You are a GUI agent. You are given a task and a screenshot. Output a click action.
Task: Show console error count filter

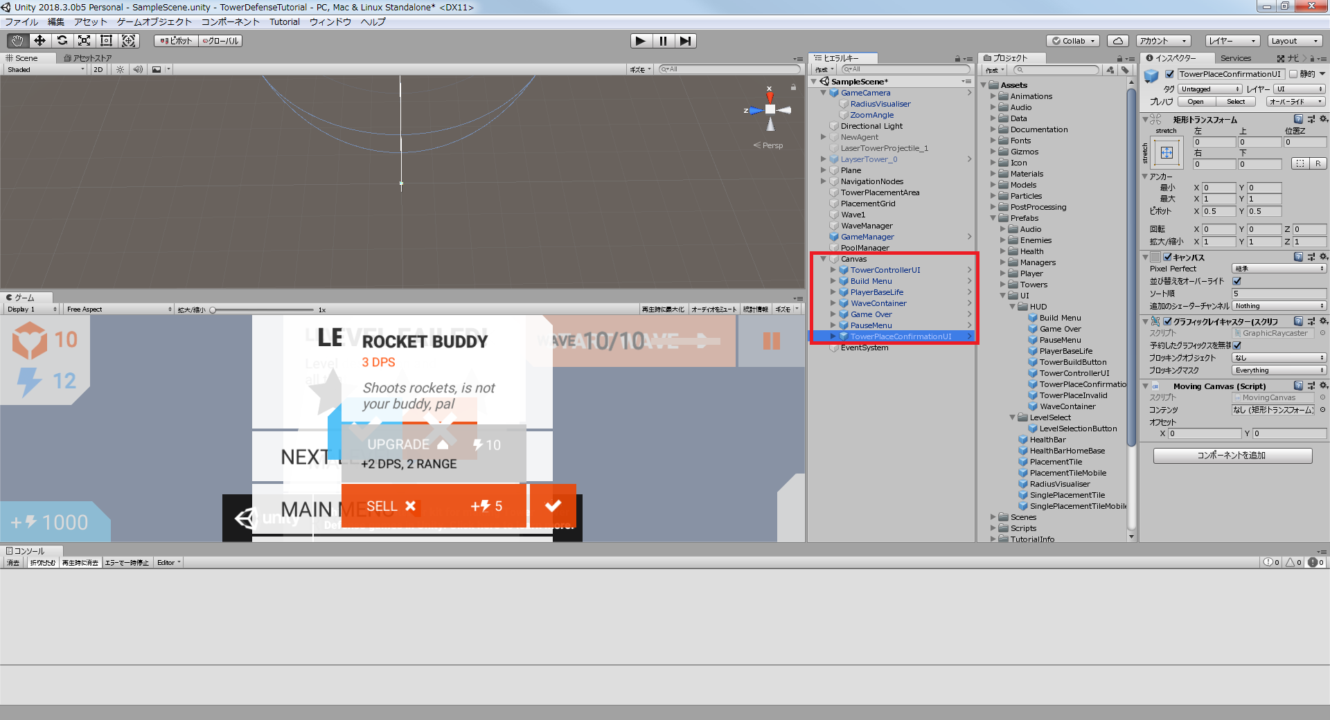click(x=1315, y=562)
